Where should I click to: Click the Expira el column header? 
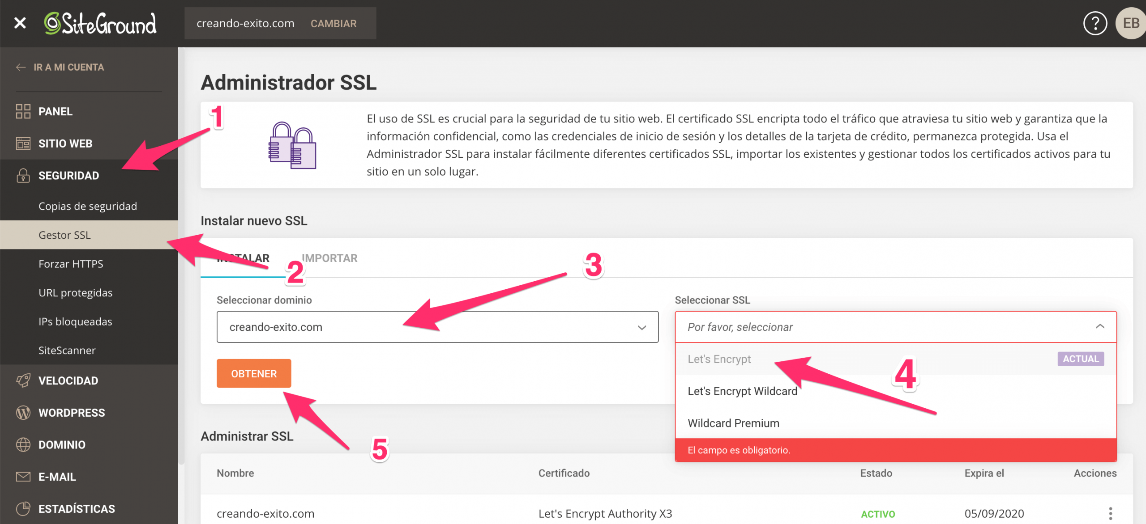pos(984,473)
